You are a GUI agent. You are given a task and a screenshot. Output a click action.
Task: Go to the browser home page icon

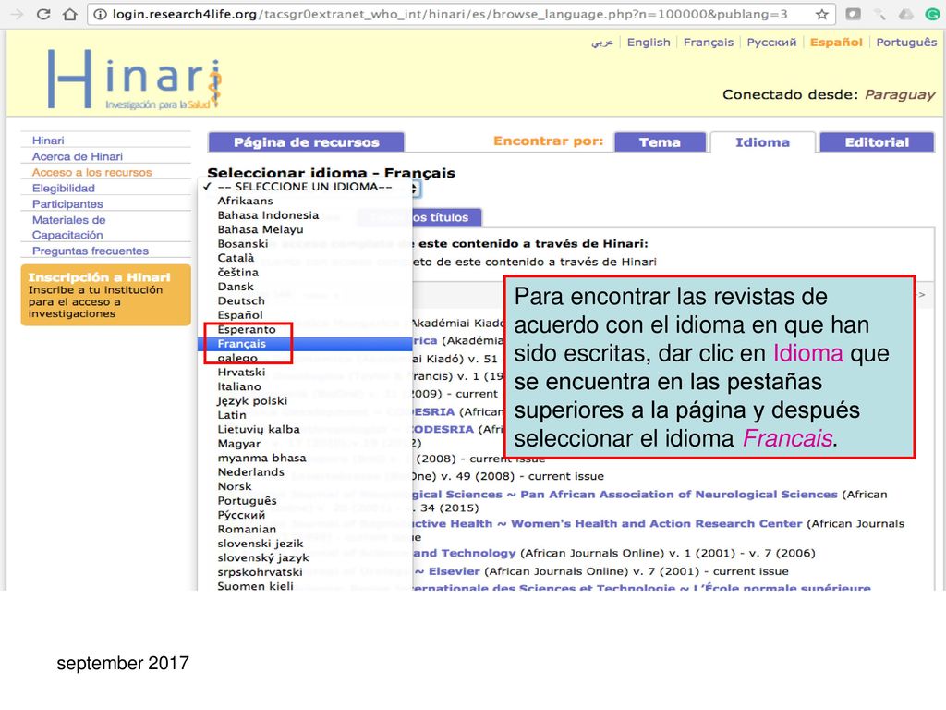click(70, 14)
